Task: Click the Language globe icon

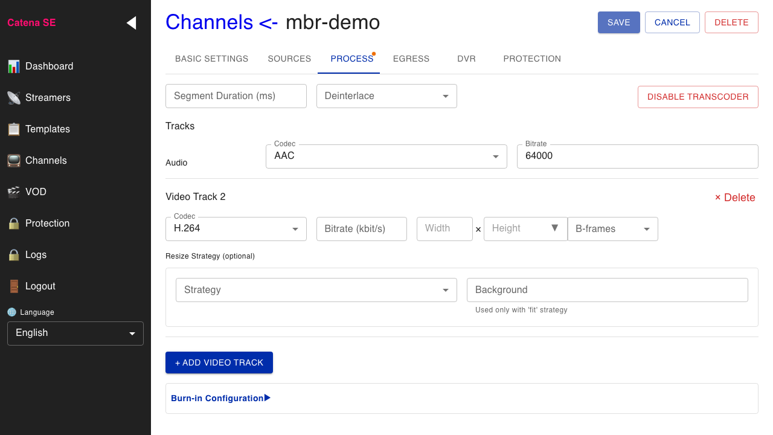Action: pos(12,312)
